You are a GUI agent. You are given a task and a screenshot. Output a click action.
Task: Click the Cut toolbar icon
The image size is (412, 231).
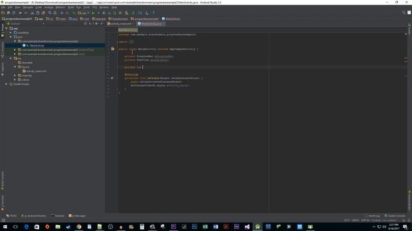[32, 13]
